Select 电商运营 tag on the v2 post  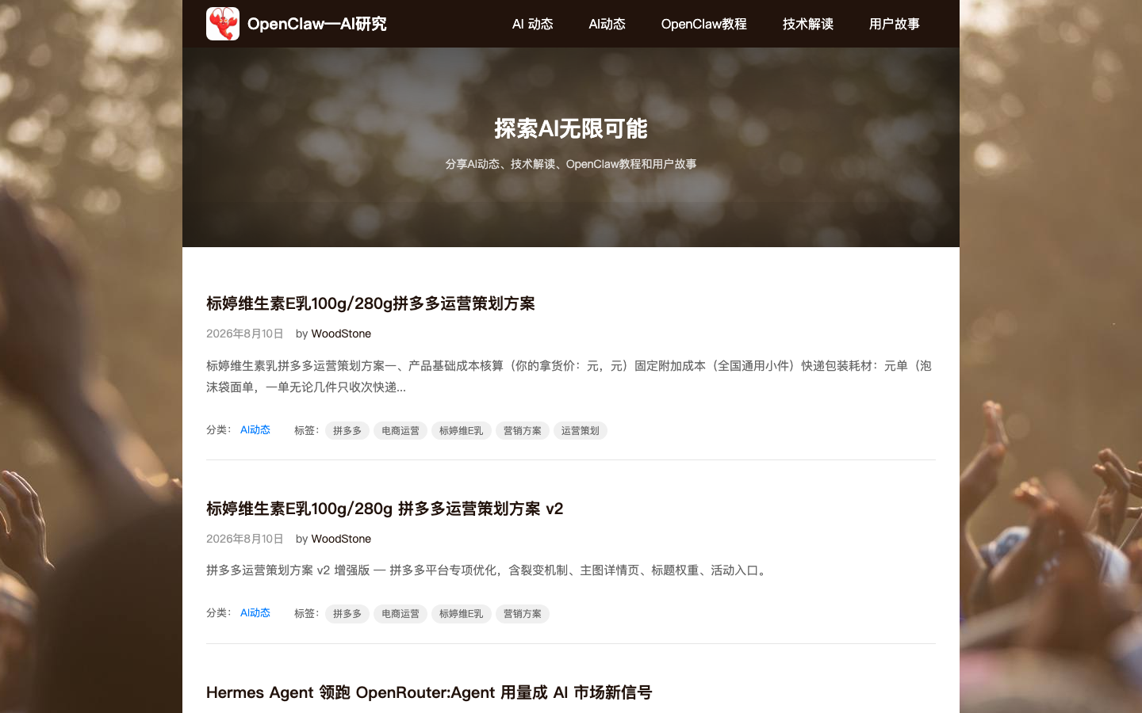[x=400, y=614]
